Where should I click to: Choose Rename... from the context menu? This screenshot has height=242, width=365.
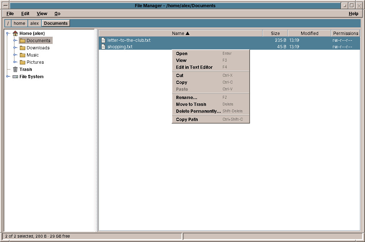tap(211, 97)
